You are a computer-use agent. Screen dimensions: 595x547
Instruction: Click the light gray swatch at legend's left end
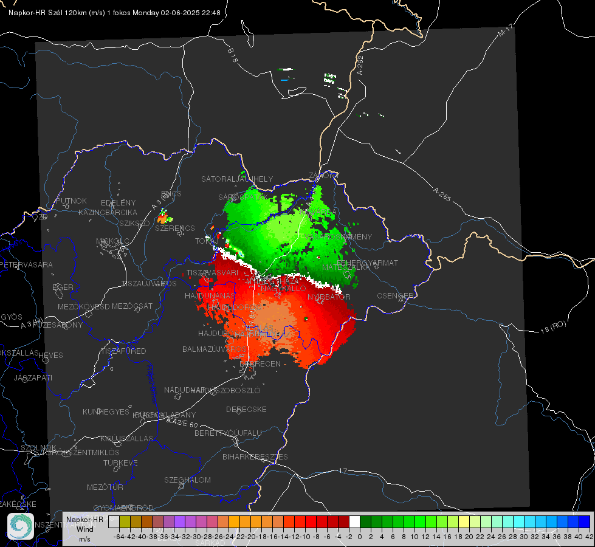[114, 521]
